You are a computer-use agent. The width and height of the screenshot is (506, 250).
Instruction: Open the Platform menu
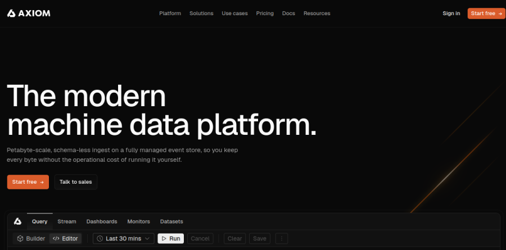click(170, 13)
